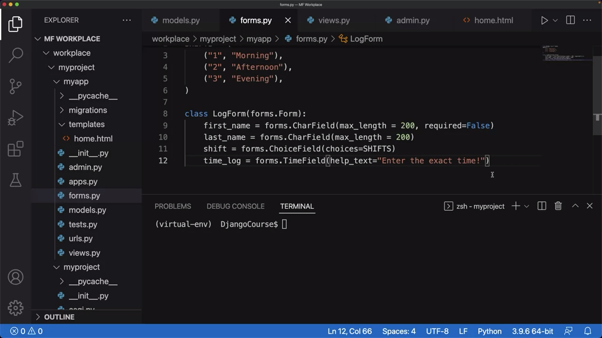Open the Run and Debug view
The image size is (602, 338).
point(15,118)
